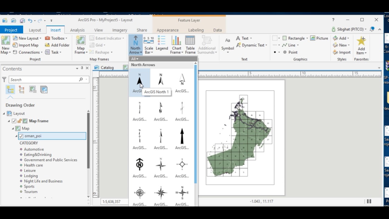
Task: Click the Open project icon in quick access
Action: 13,20
